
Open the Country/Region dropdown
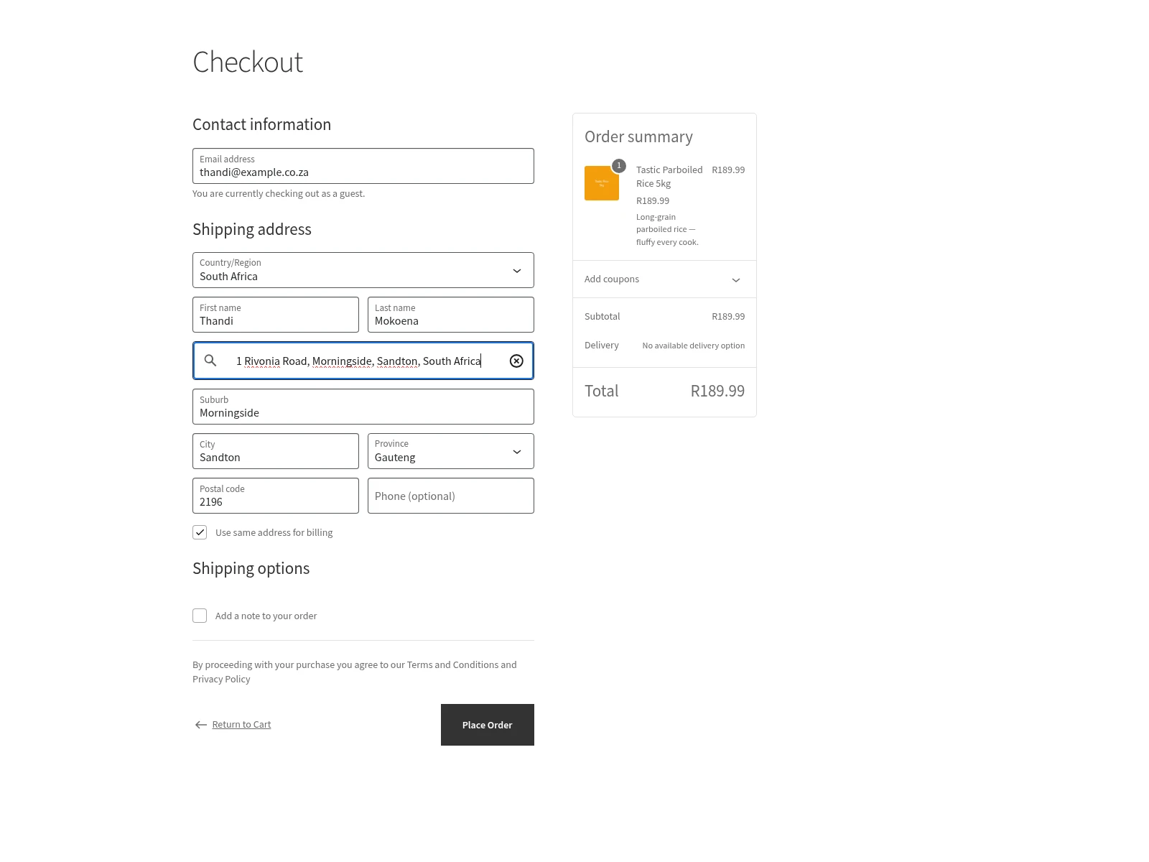click(363, 270)
